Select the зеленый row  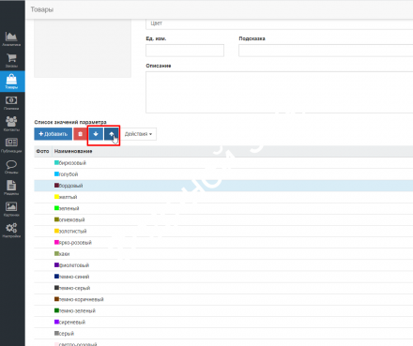223,208
